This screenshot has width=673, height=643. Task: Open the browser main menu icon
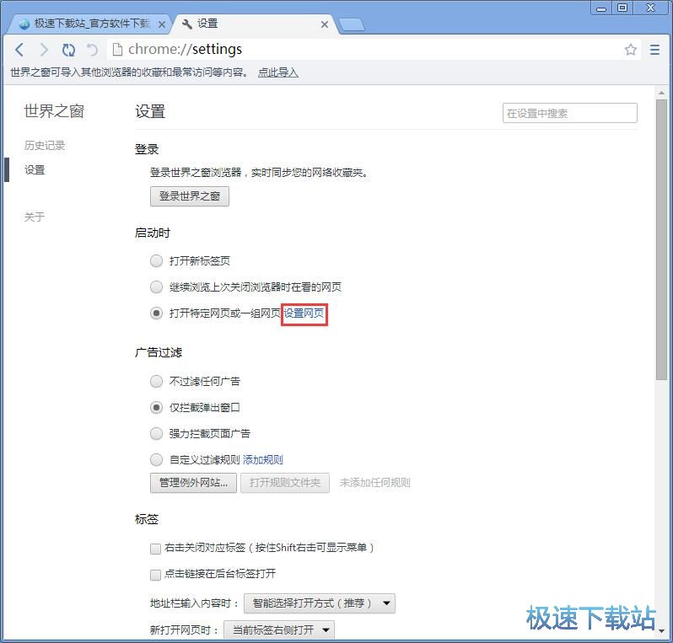[654, 50]
